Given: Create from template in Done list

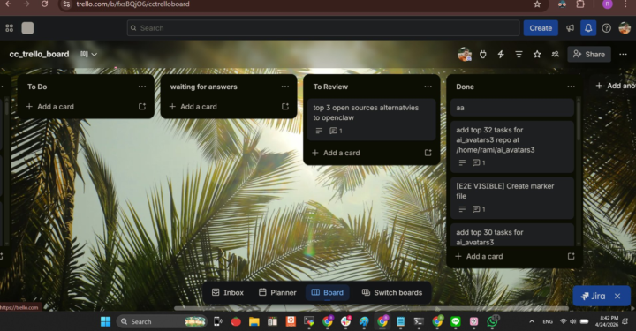Looking at the screenshot, I should point(571,256).
